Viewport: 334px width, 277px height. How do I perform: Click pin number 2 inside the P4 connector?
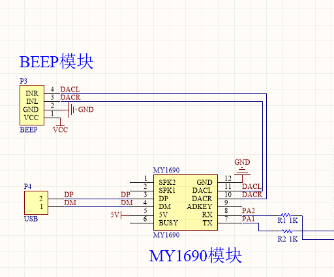point(41,199)
